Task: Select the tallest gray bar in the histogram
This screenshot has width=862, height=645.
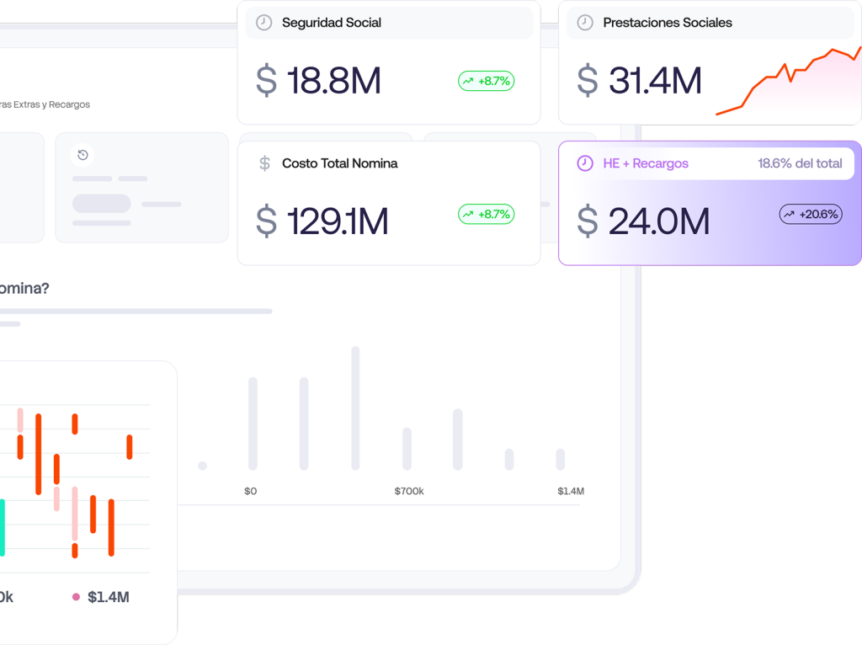Action: pos(355,408)
